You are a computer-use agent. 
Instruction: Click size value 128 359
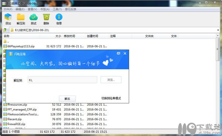click(56, 114)
